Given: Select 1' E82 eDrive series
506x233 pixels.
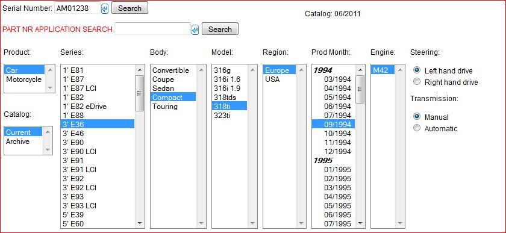Looking at the screenshot, I should pyautogui.click(x=98, y=106).
